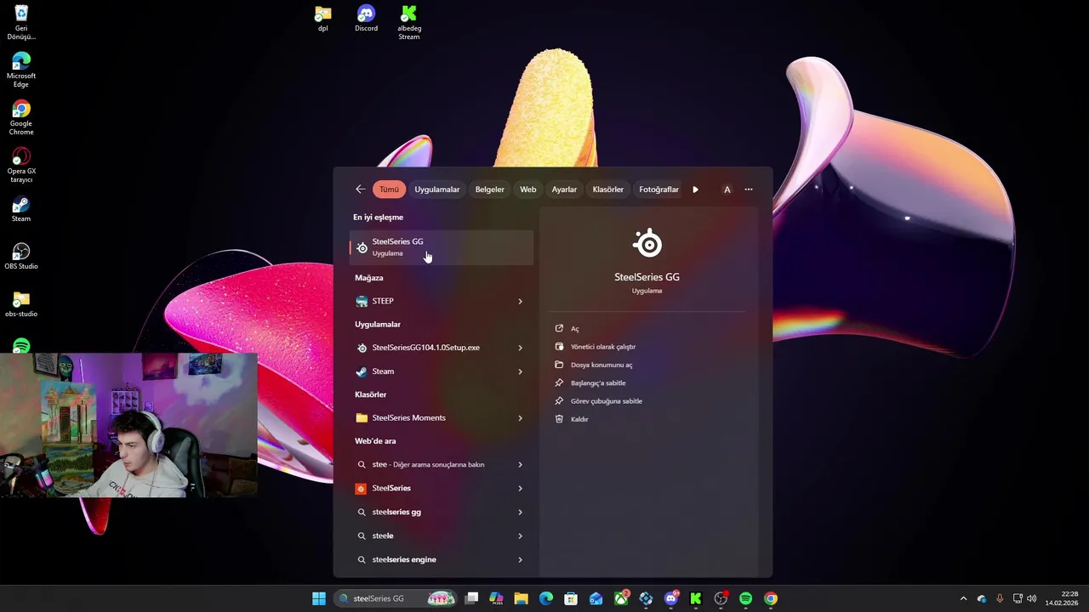Switch to the Belgeler filter tab
This screenshot has width=1089, height=612.
coord(489,190)
